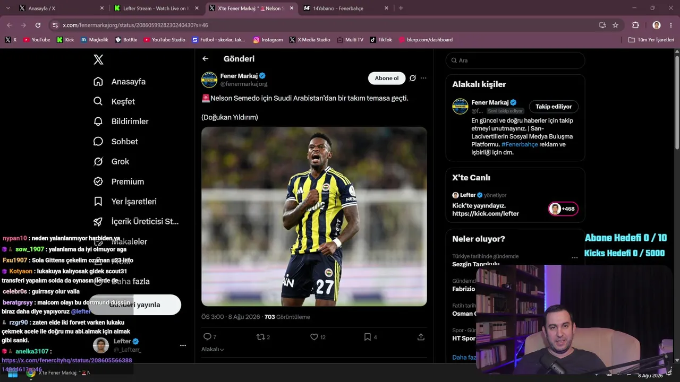
Task: Click the Grok icon on the post
Action: [412, 78]
